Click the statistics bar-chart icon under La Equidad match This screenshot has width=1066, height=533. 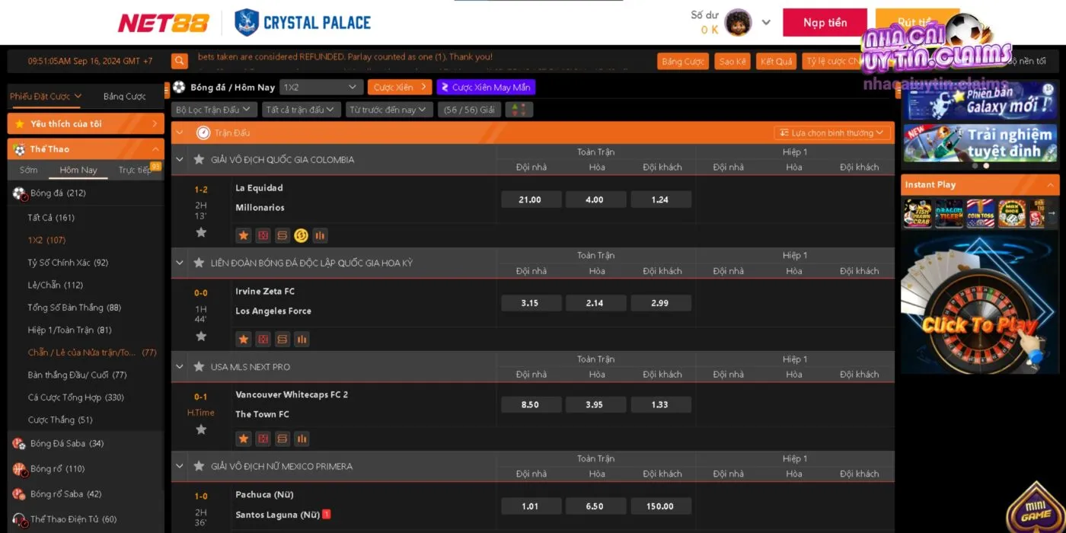tap(320, 236)
